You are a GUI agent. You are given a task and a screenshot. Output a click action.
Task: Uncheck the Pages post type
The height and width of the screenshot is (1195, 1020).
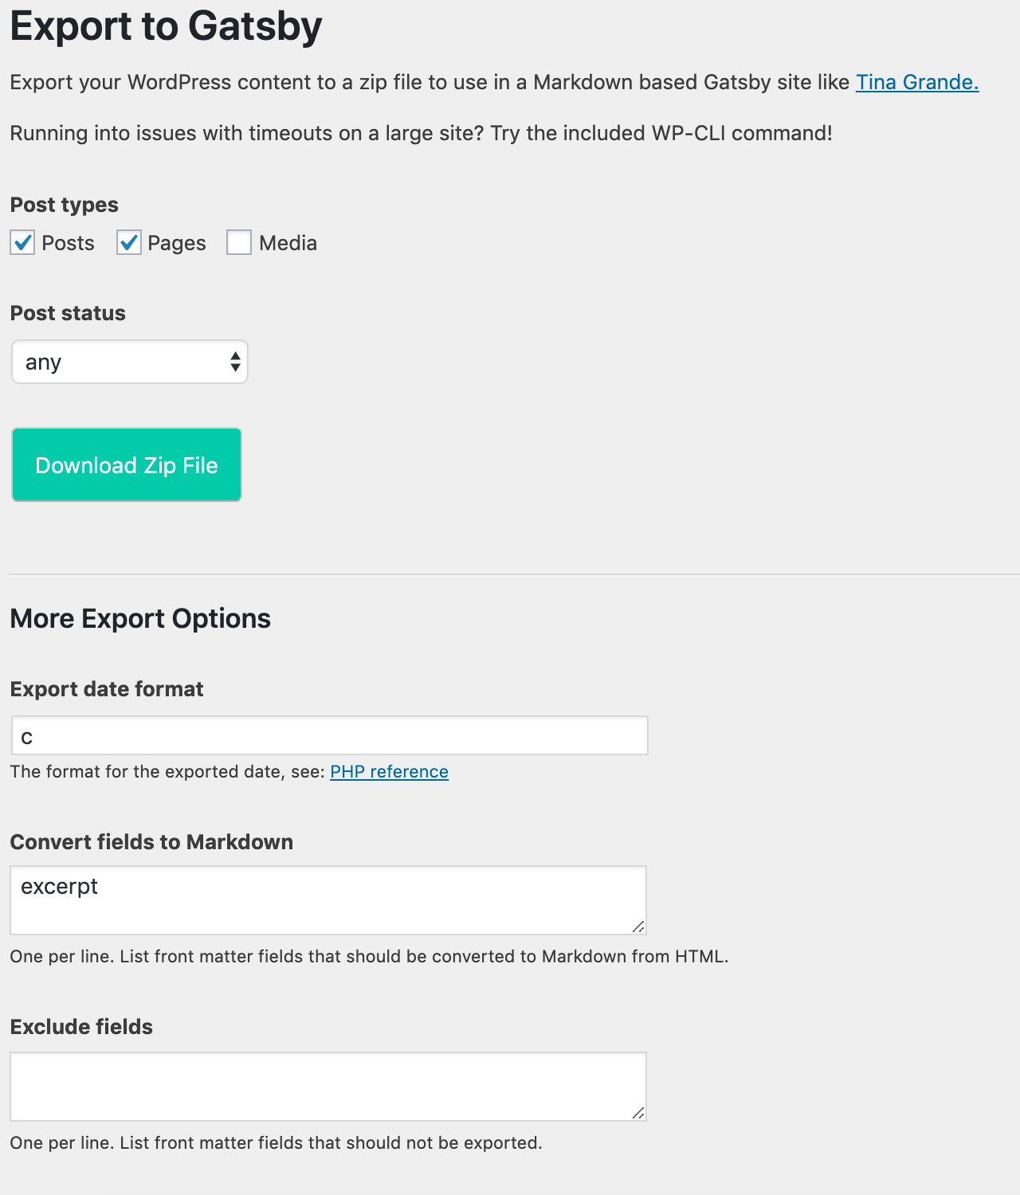click(129, 242)
